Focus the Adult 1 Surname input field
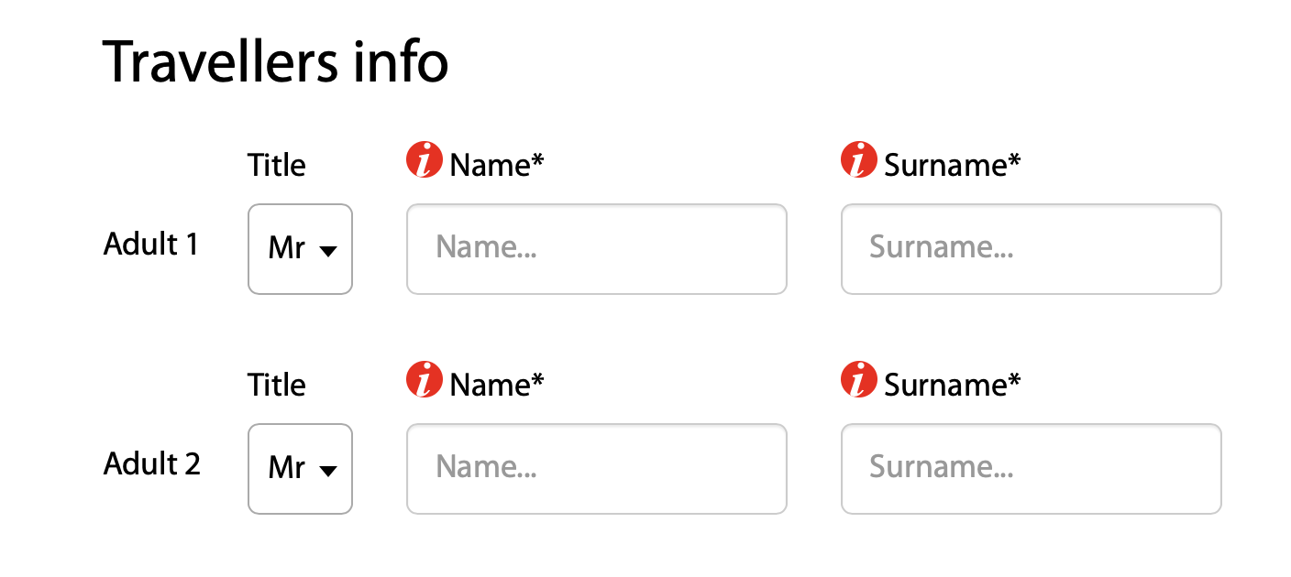Viewport: 1291px width, 577px height. pyautogui.click(x=1032, y=249)
